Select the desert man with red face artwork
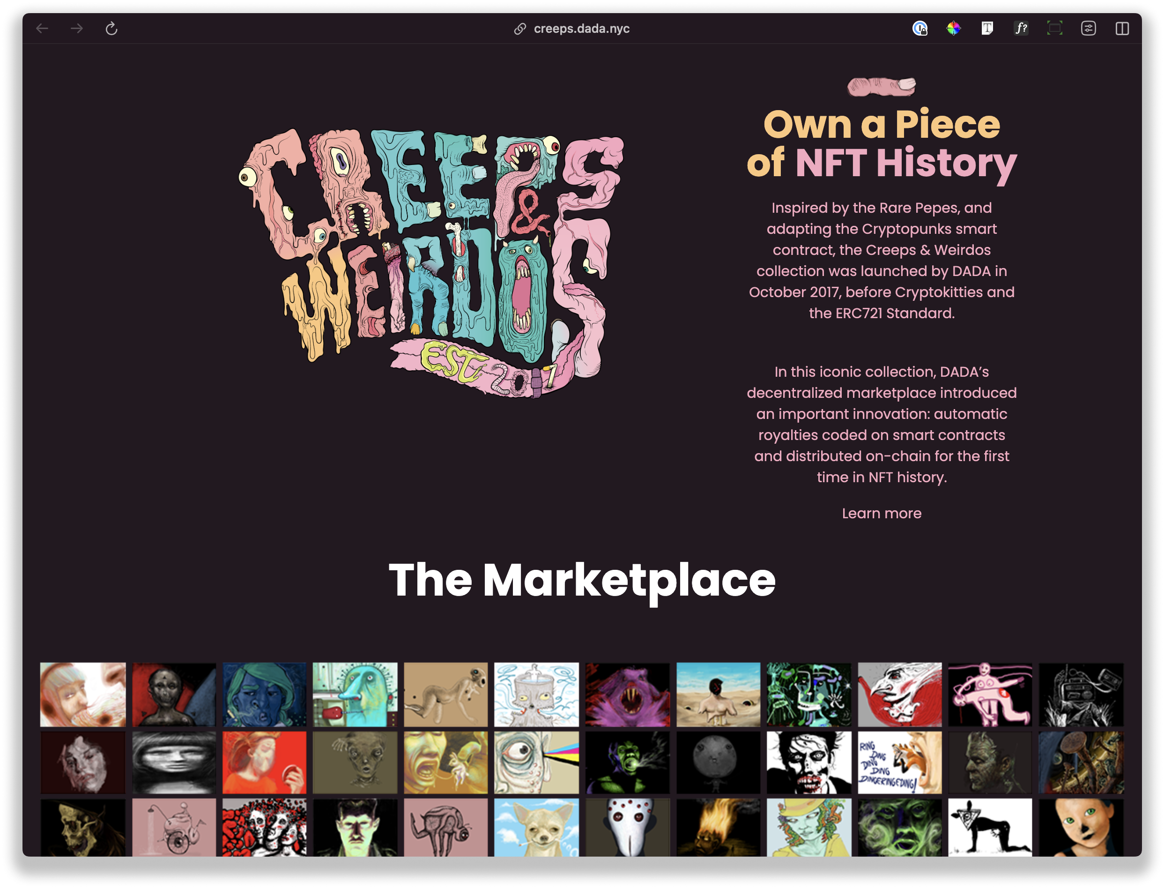 pos(718,694)
